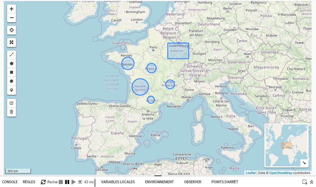Expand the bottom debug panel with double chevron
This screenshot has height=187, width=316.
click(312, 182)
